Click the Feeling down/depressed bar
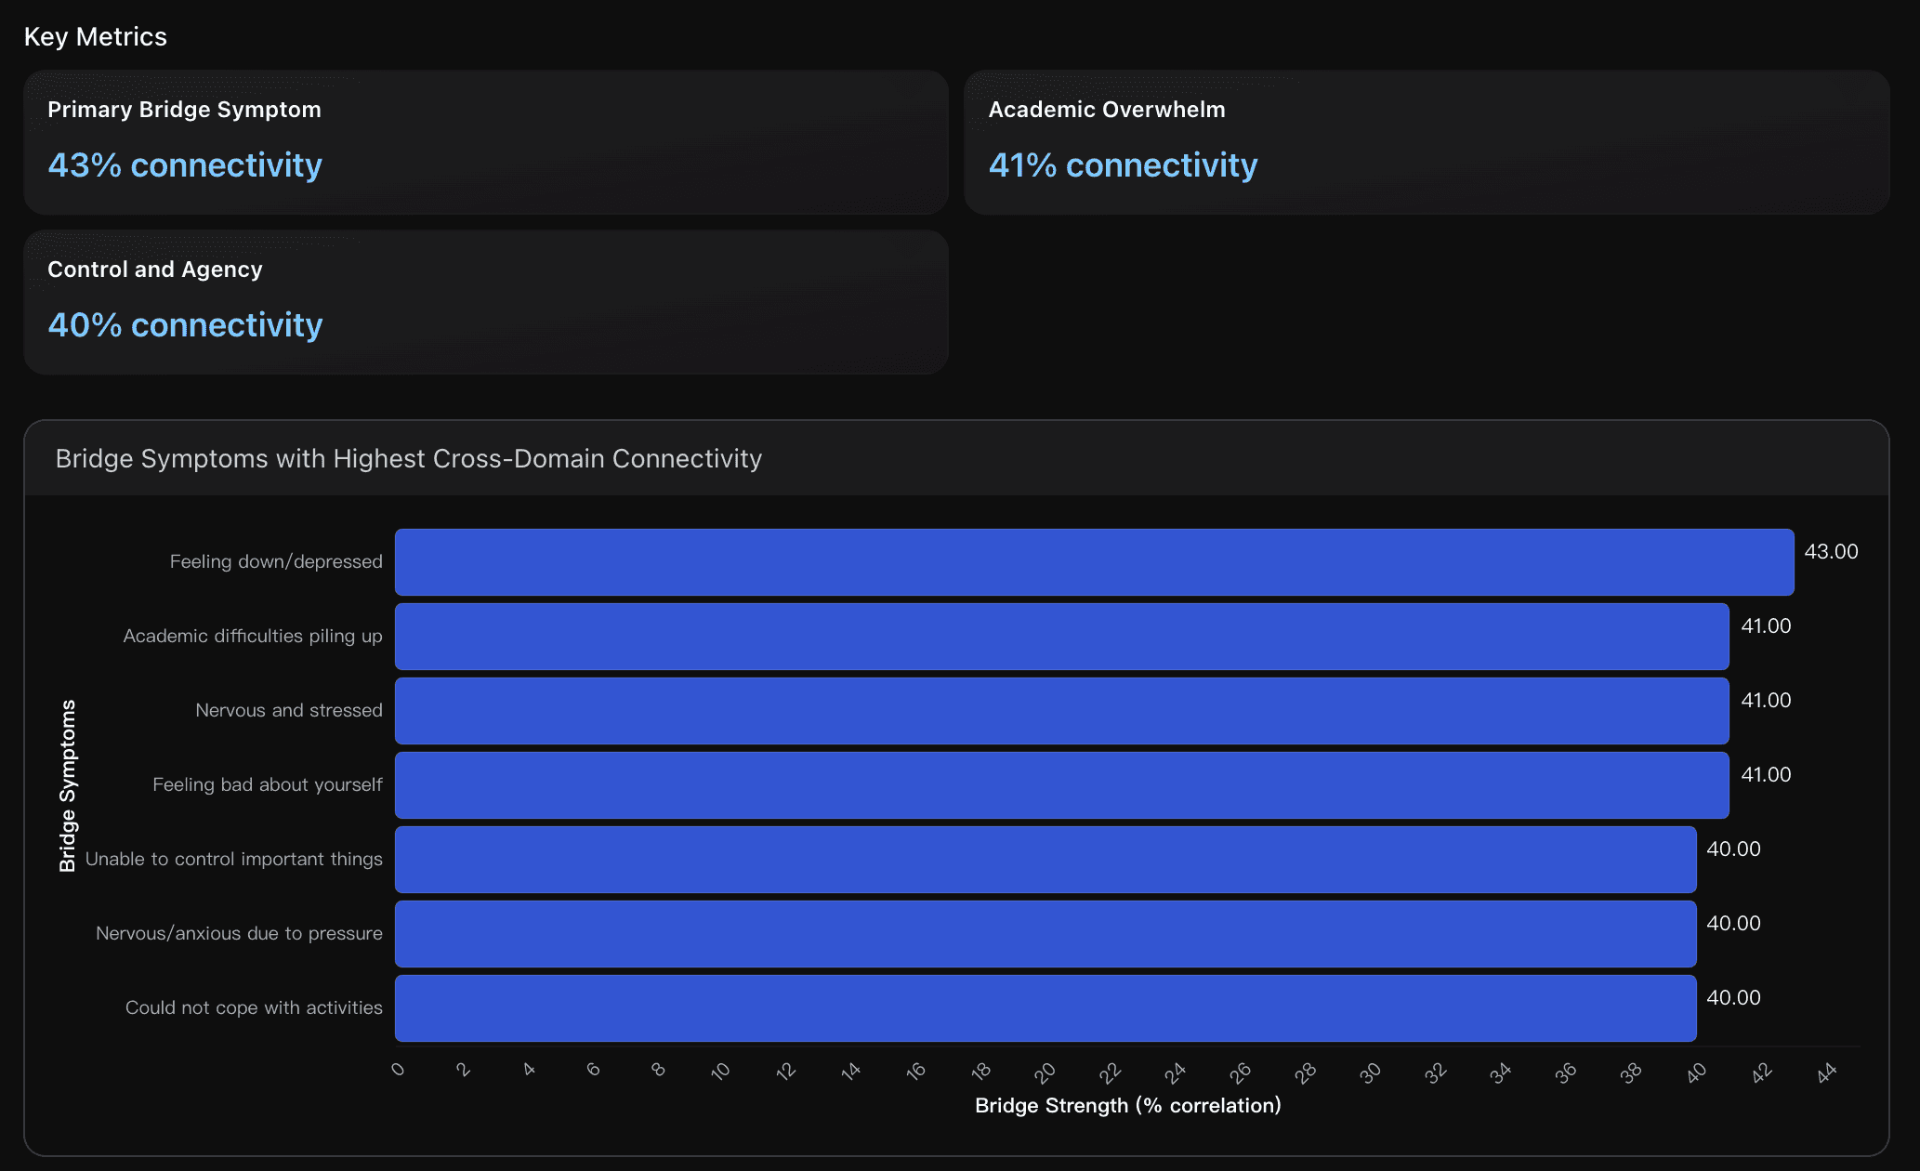The height and width of the screenshot is (1171, 1920). [1094, 562]
